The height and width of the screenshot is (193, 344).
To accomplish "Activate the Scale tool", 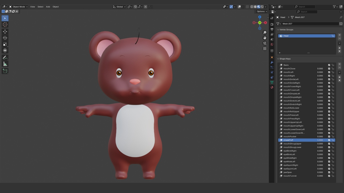I will pyautogui.click(x=5, y=44).
